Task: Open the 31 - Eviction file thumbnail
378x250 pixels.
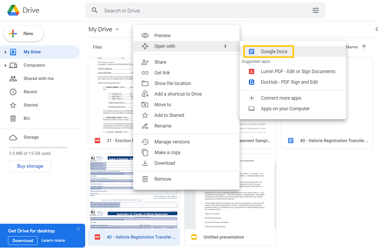Action: [x=110, y=95]
